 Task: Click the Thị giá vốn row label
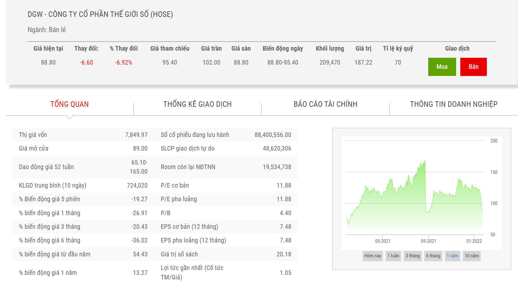pos(33,135)
